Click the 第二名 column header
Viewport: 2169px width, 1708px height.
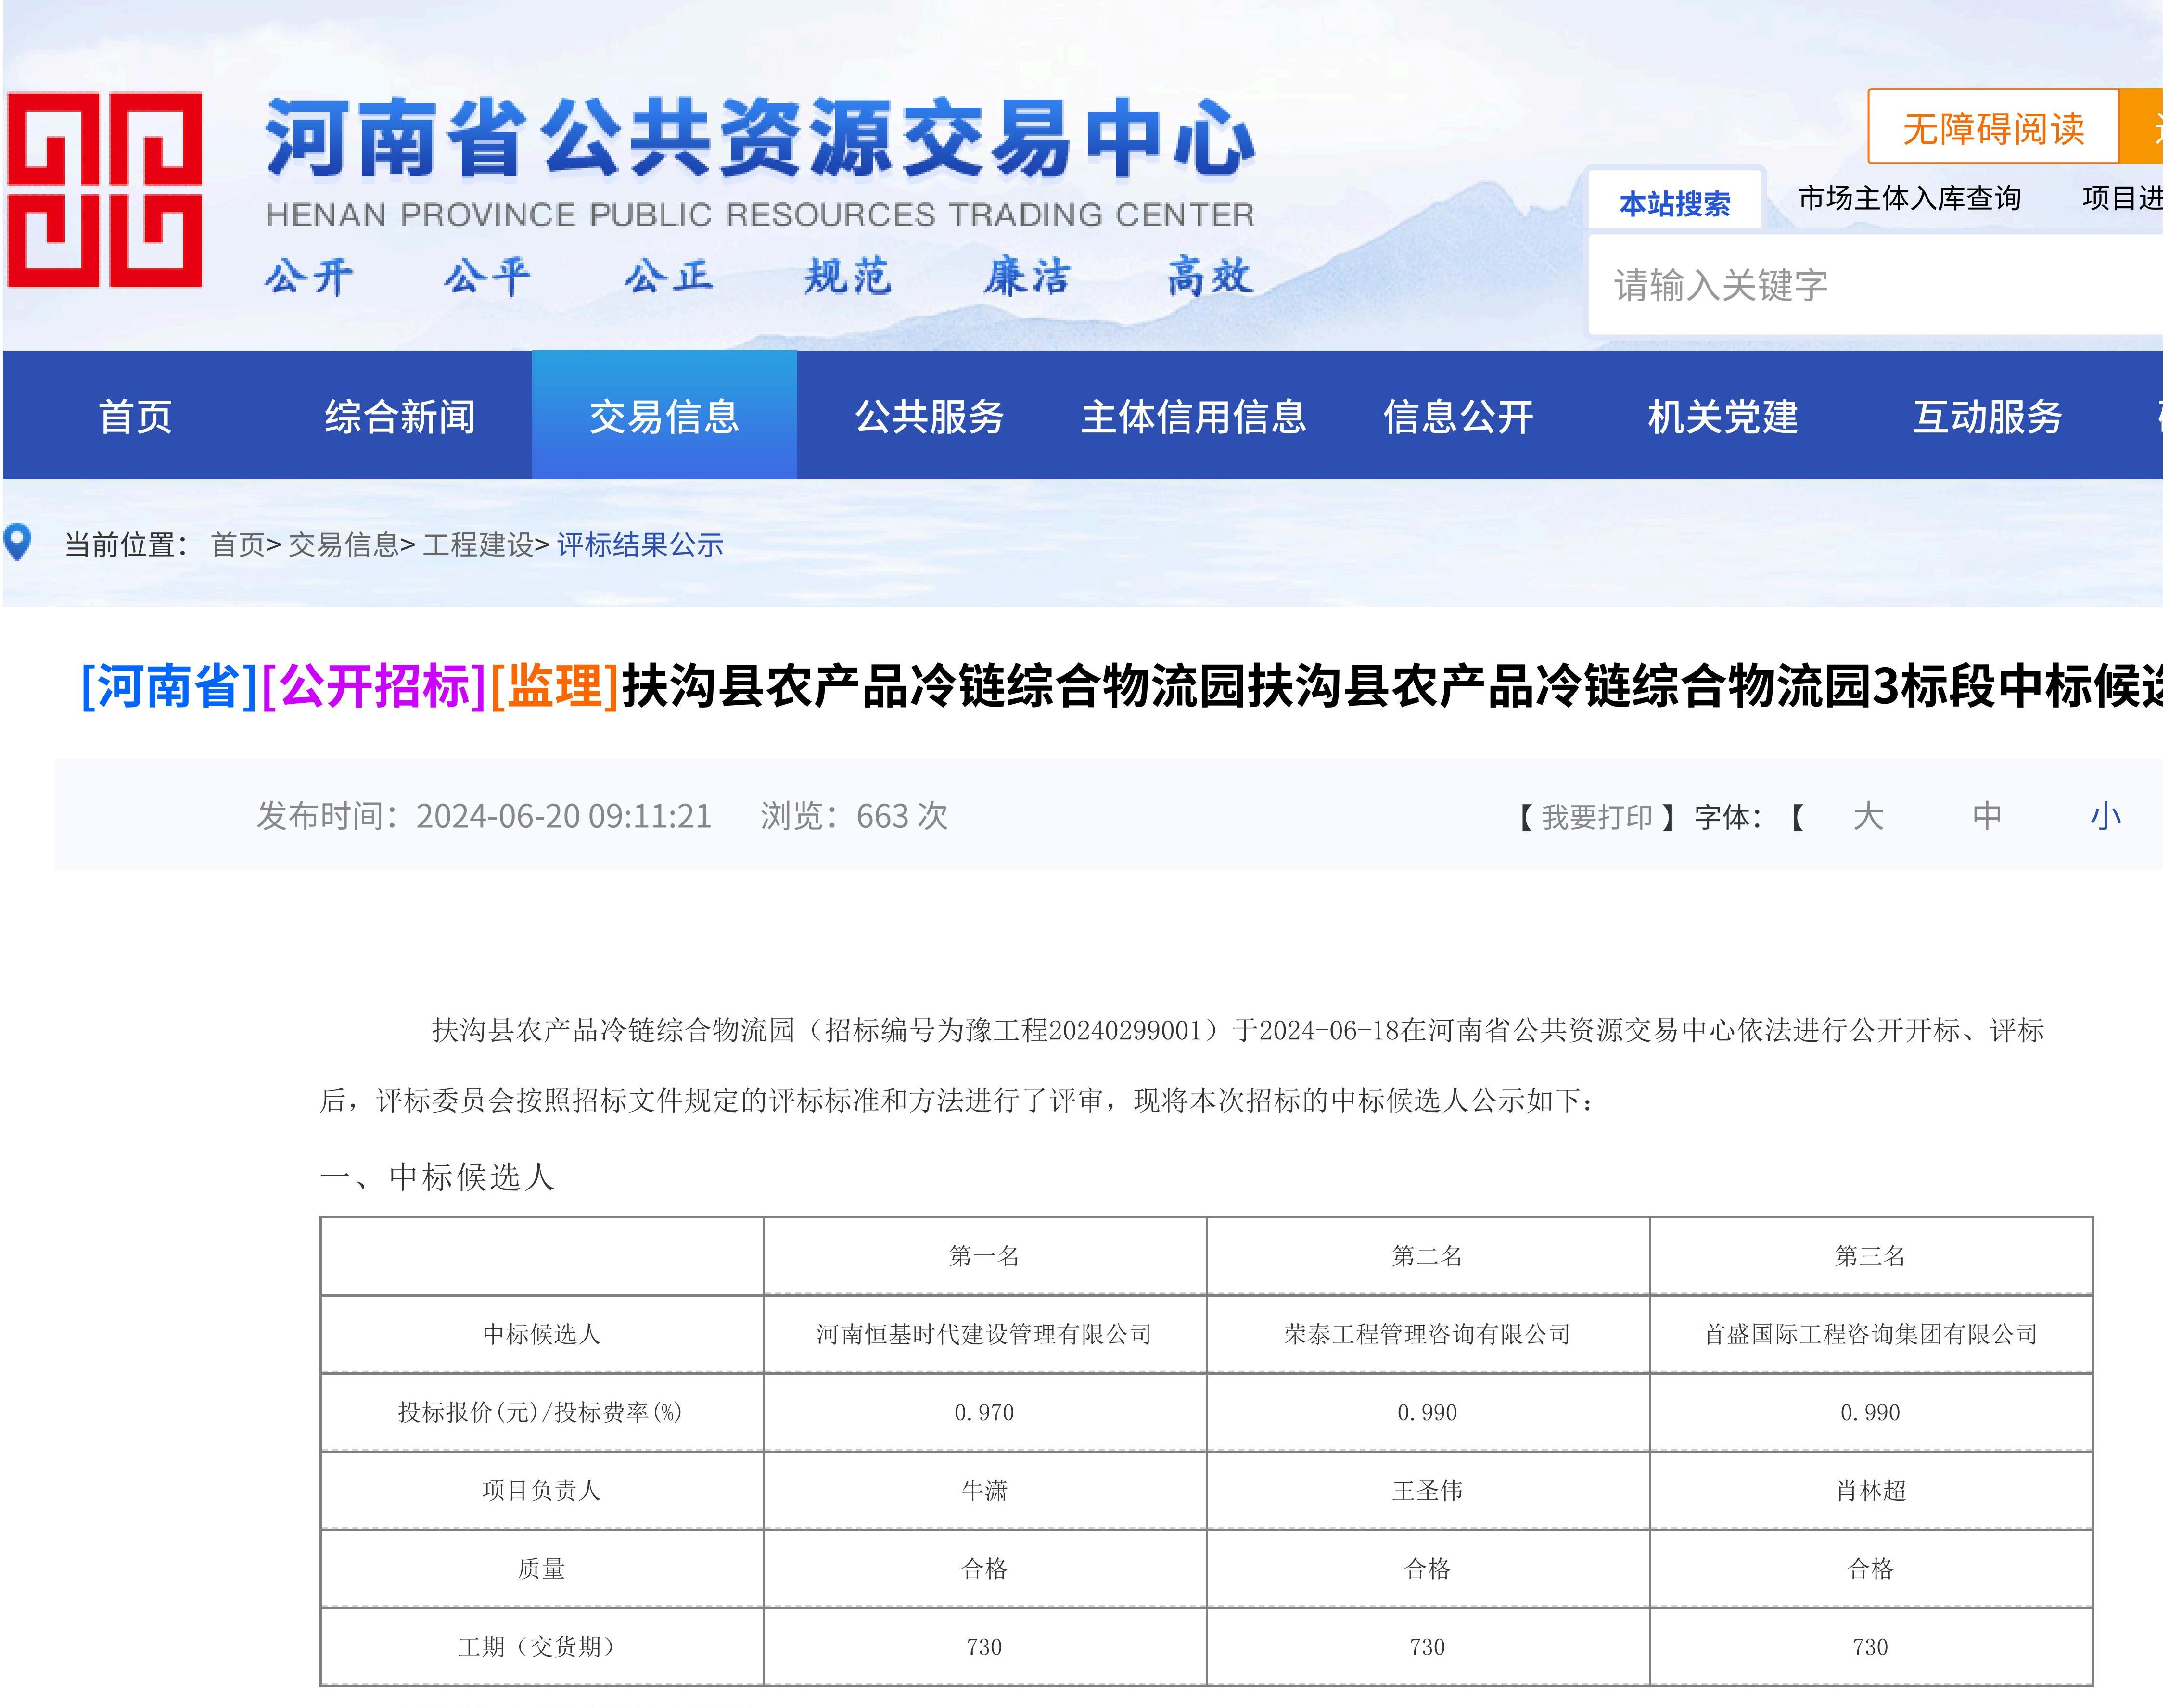(1428, 1256)
